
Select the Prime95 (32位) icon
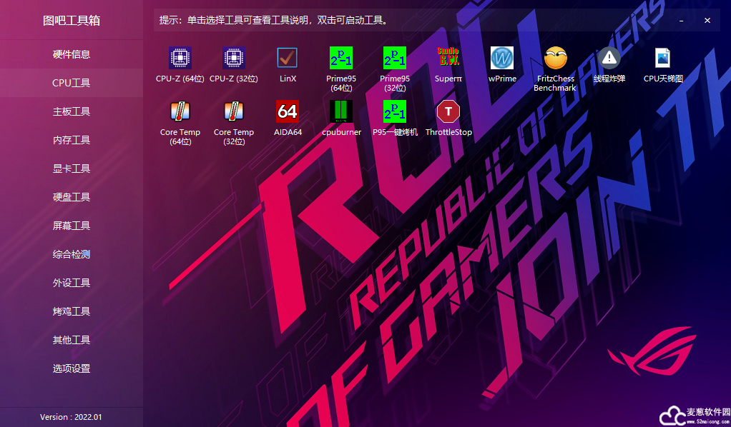pyautogui.click(x=394, y=59)
